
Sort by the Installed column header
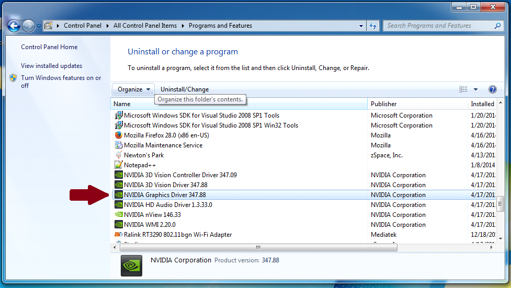tap(482, 104)
